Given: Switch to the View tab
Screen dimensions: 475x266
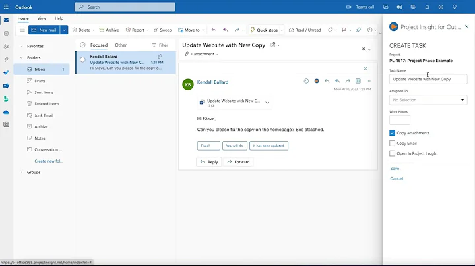Looking at the screenshot, I should click(42, 18).
